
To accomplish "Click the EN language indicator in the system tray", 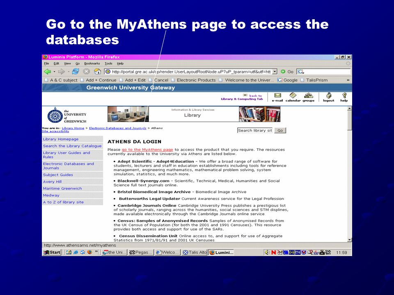I will click(298, 252).
